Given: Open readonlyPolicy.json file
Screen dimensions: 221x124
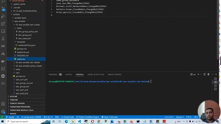Looking at the screenshot, I should click(x=27, y=45).
